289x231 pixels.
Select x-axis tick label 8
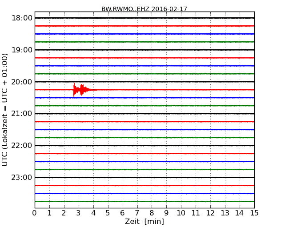[152, 213]
